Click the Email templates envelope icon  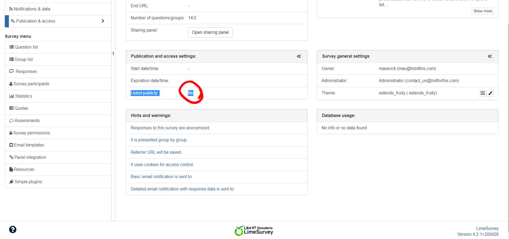[x=11, y=145]
